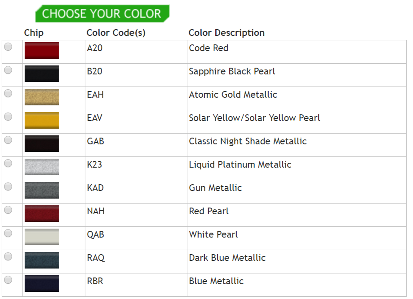The width and height of the screenshot is (413, 299).
Task: Click the Liquid Platinum silver chip
Action: point(42,167)
